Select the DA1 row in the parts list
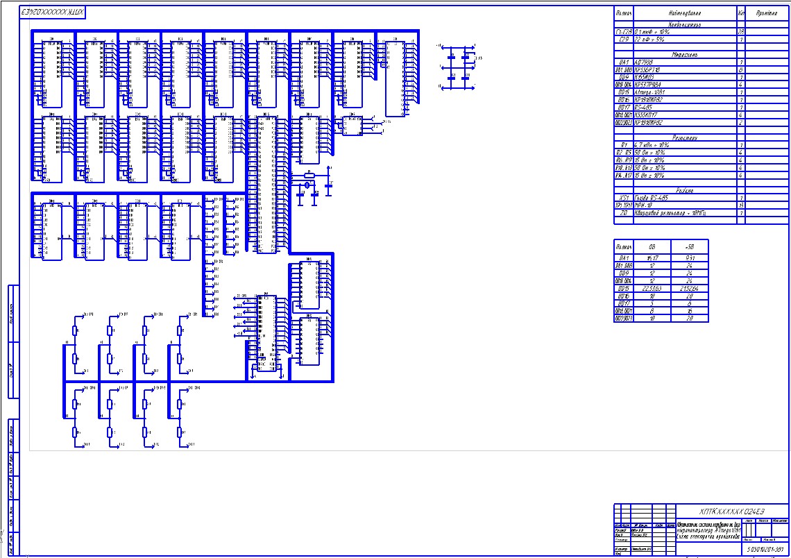Viewport: 791px width, 558px height. click(x=701, y=62)
